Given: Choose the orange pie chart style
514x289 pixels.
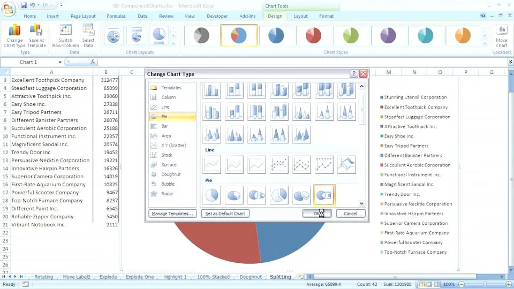Looking at the screenshot, I should [x=463, y=35].
